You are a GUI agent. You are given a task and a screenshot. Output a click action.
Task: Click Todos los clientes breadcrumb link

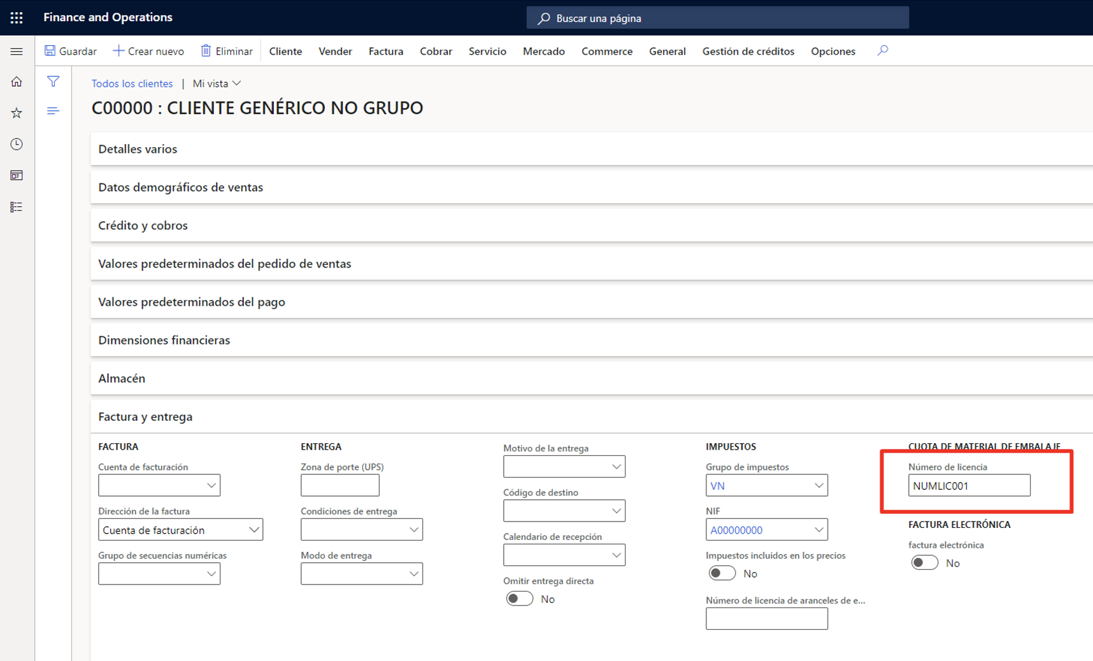click(x=132, y=83)
